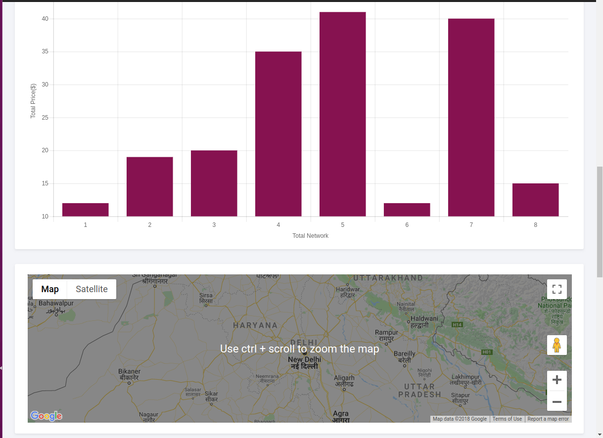Click the Map data ©2018 Google text
The width and height of the screenshot is (603, 438).
460,419
